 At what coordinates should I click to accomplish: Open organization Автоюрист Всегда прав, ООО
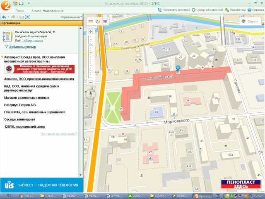tap(34, 59)
